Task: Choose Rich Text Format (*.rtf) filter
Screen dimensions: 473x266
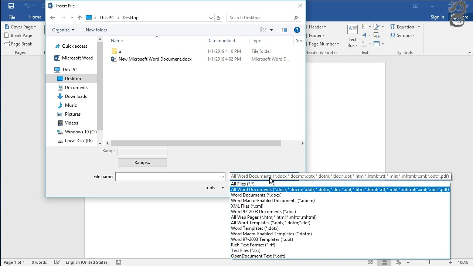Action: (x=340, y=245)
